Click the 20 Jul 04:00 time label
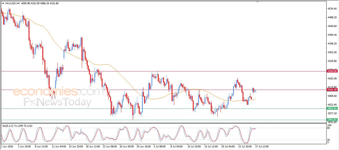 tap(228, 146)
